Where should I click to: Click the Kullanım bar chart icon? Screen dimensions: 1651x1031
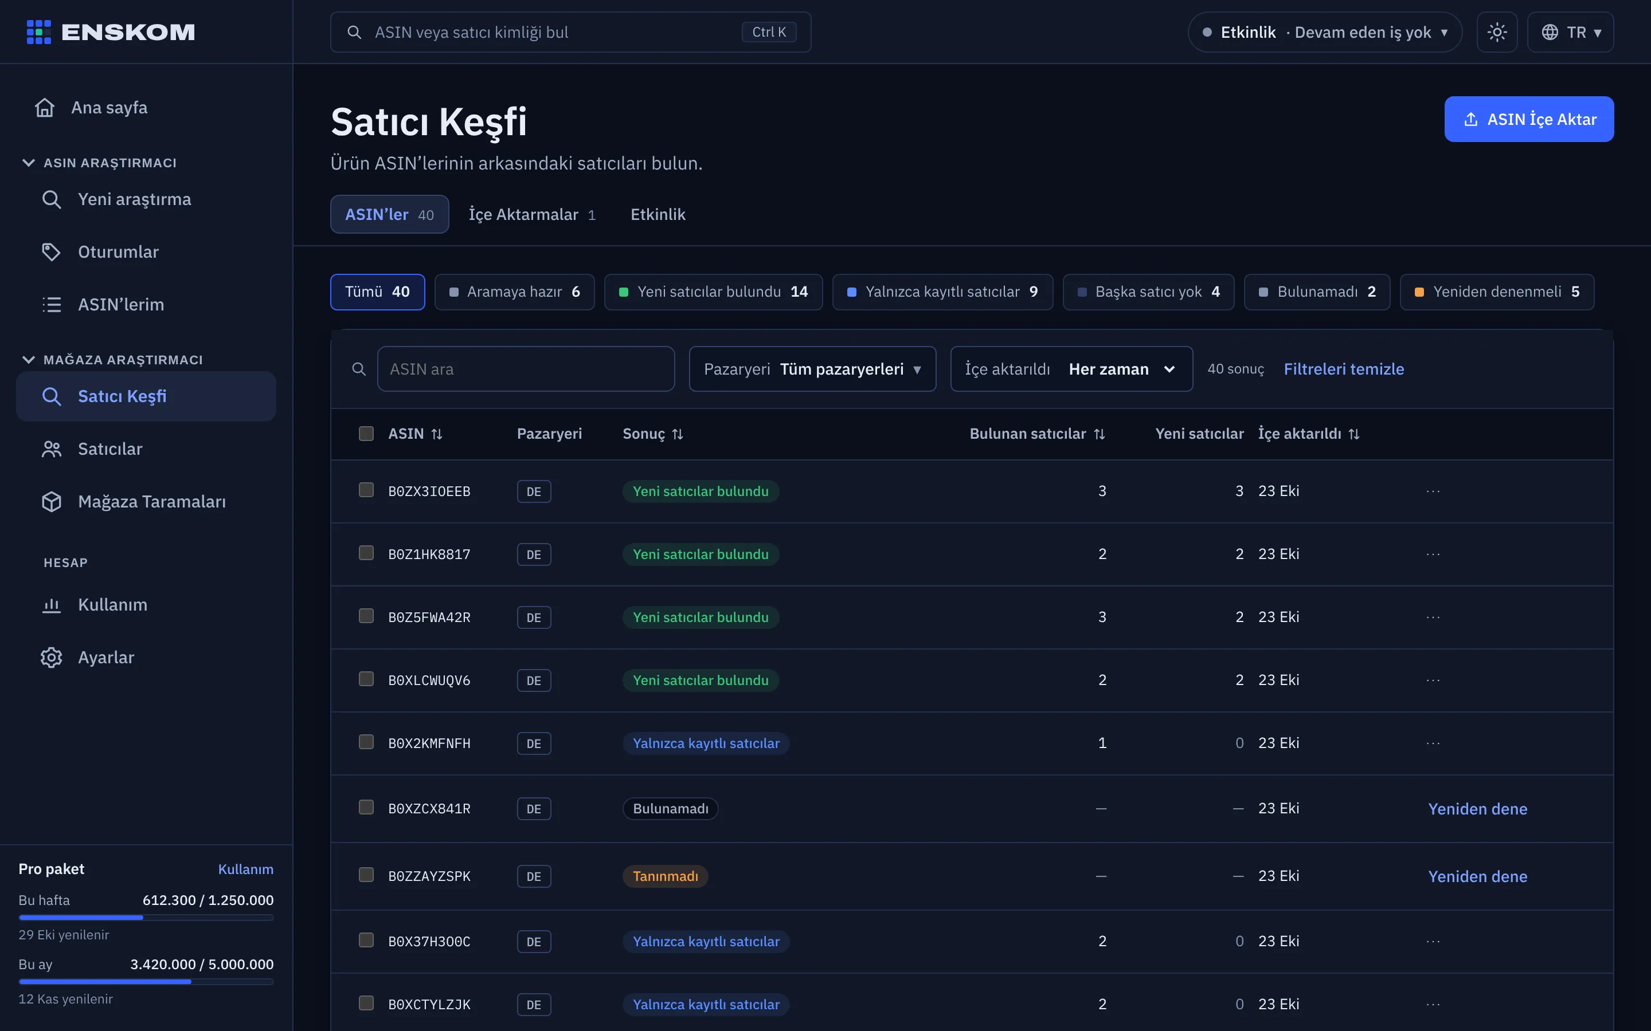pyautogui.click(x=51, y=605)
